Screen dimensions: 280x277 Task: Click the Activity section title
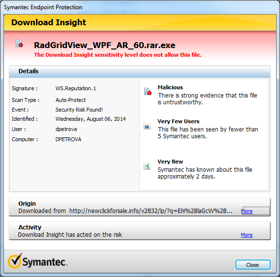(30, 227)
